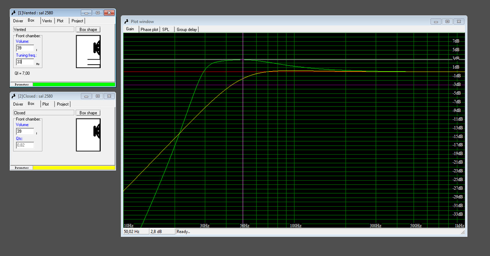The width and height of the screenshot is (490, 256).
Task: Maximize the Plot window
Action: pos(447,21)
